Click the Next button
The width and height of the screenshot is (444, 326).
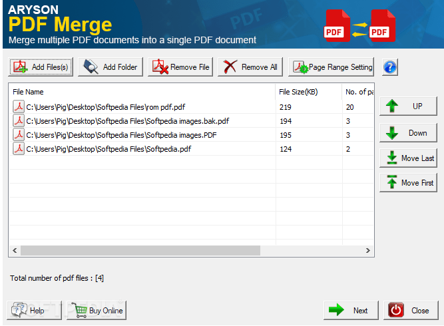[351, 310]
